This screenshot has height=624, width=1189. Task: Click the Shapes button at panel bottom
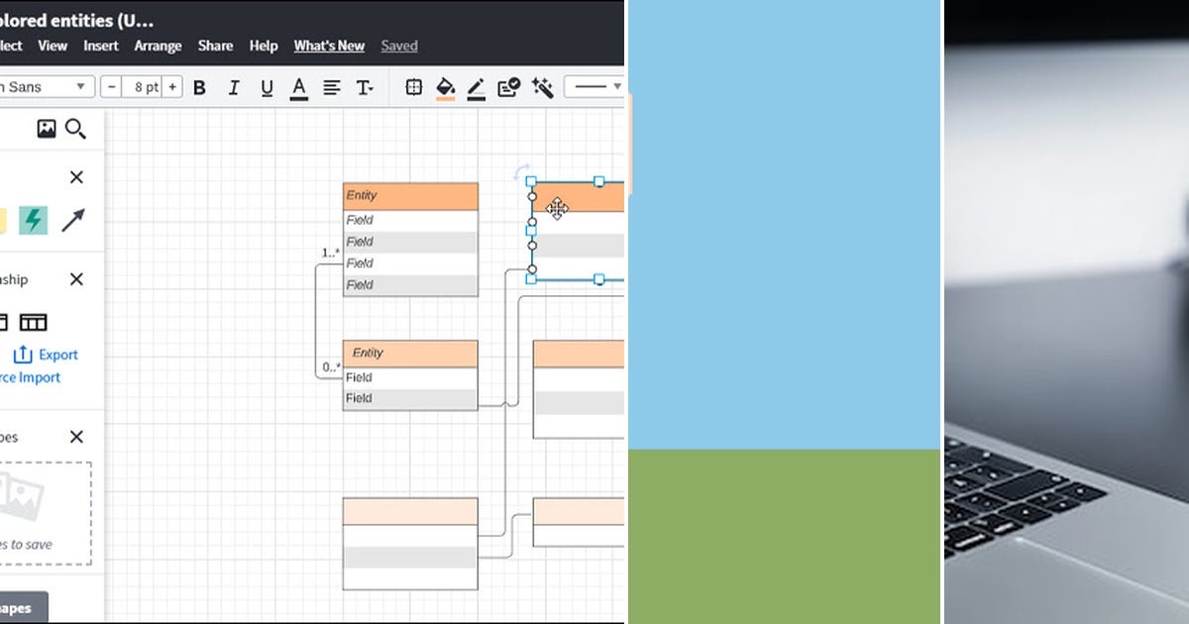pyautogui.click(x=22, y=608)
